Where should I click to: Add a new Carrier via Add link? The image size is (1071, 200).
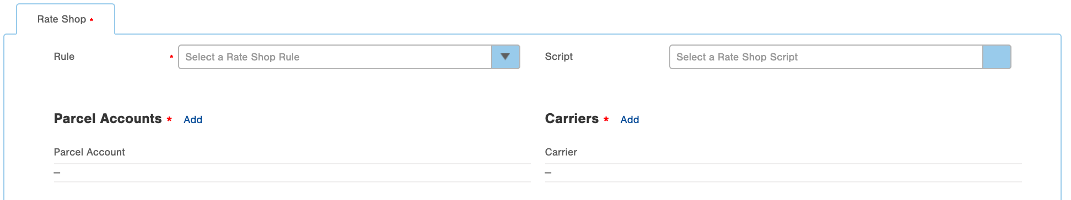click(x=629, y=120)
